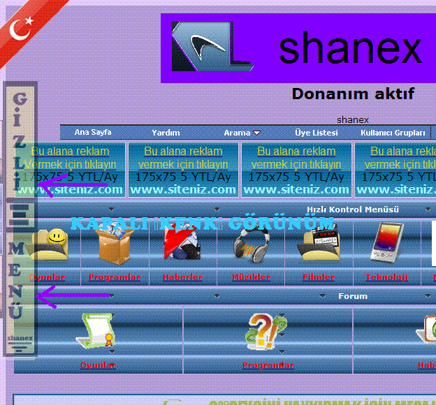
Task: Click small shanex text above navigation bar
Action: 353,120
